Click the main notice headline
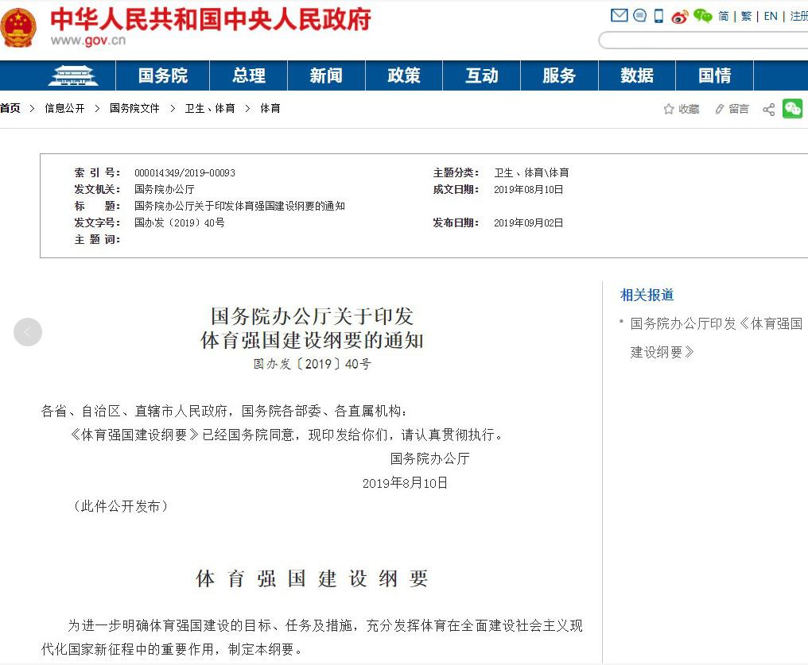Viewport: 808px width, 665px height. click(313, 328)
